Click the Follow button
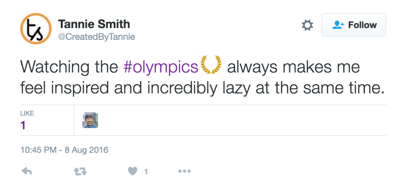Viewport: 407px width, 194px height. pos(354,25)
